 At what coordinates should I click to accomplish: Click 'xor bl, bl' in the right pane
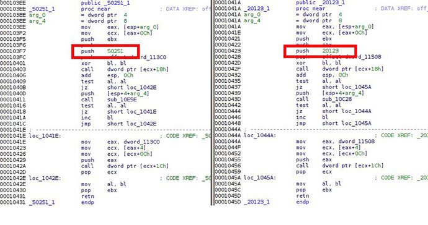319,63
